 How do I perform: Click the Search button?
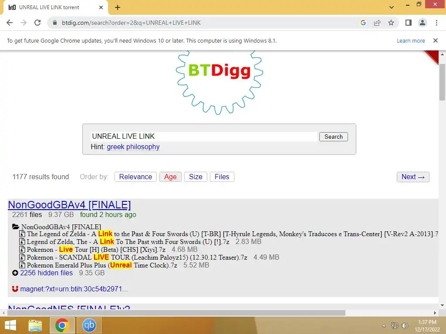tap(333, 137)
